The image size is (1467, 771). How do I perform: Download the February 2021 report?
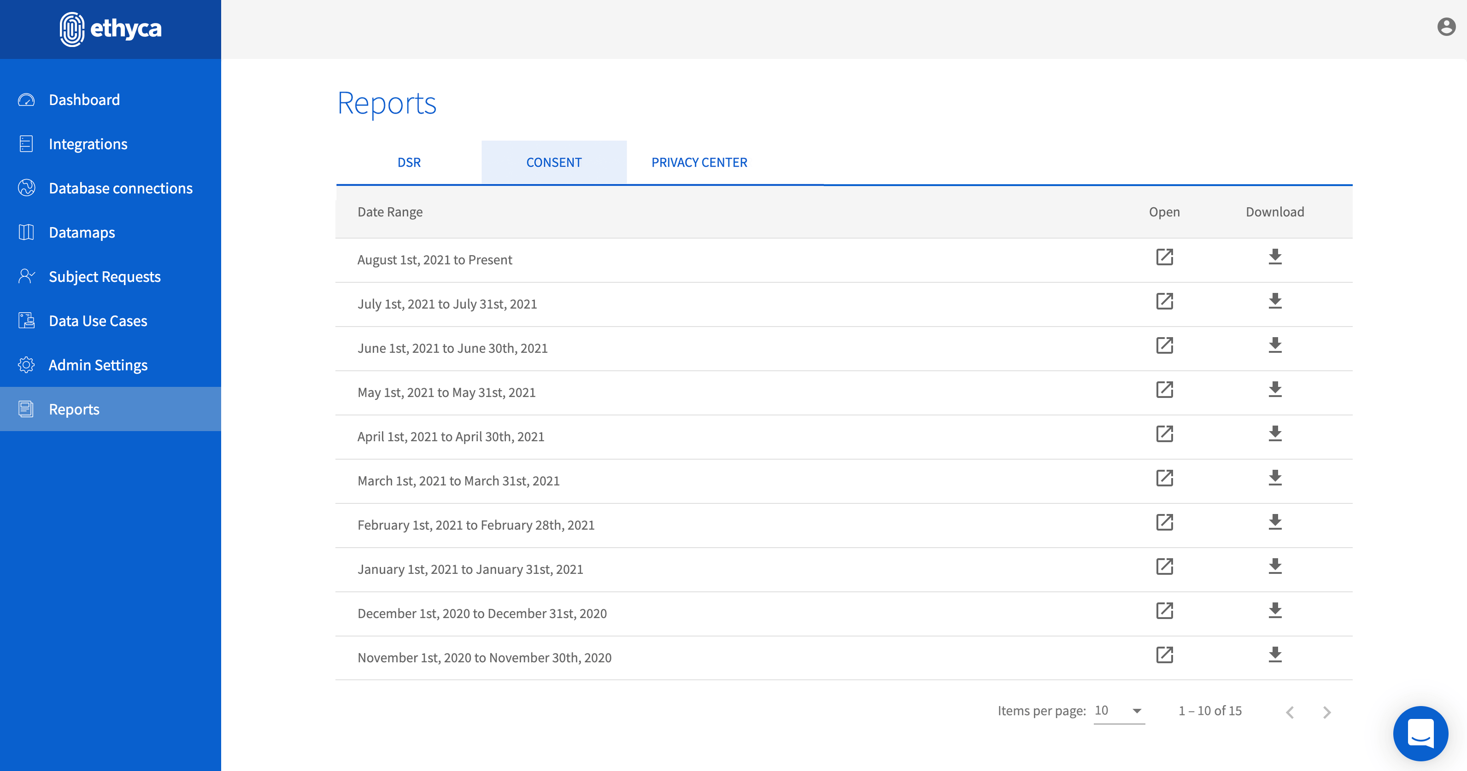pos(1274,522)
